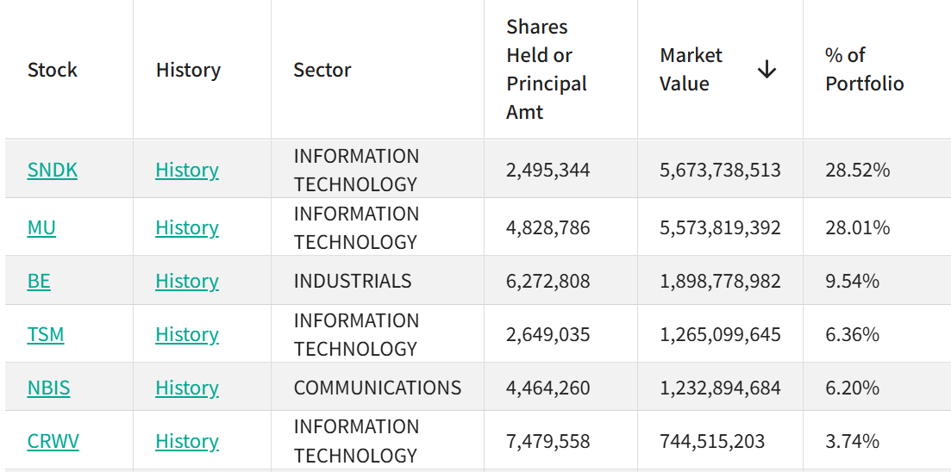Image resolution: width=951 pixels, height=472 pixels.
Task: Open the CRWV stock link
Action: (53, 441)
